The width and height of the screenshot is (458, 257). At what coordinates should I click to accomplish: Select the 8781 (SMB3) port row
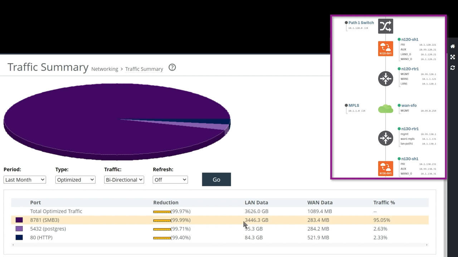(x=220, y=220)
